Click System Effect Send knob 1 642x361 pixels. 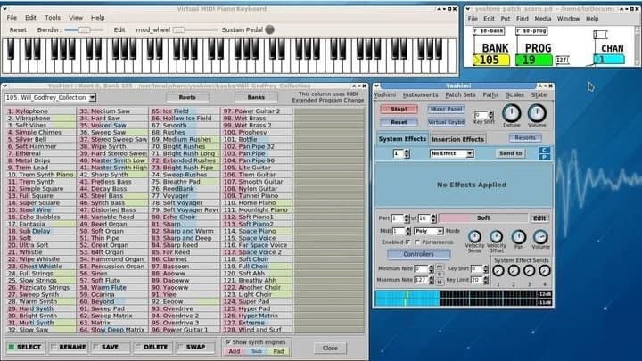coord(498,271)
